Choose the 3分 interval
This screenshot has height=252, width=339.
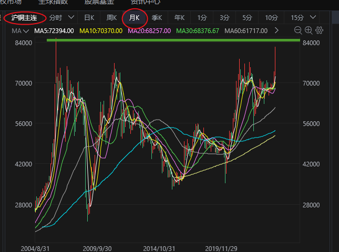[x=224, y=18]
